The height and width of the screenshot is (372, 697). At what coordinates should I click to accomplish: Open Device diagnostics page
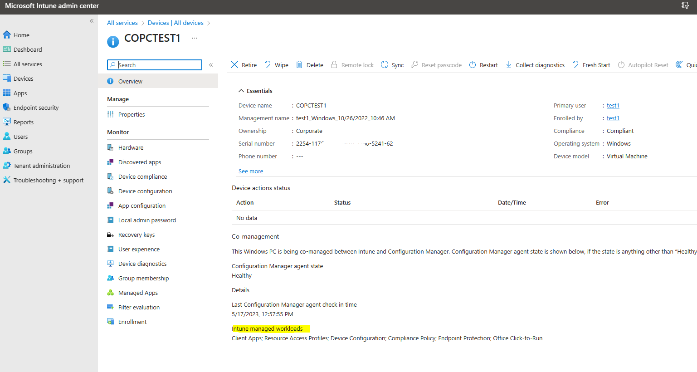point(142,264)
